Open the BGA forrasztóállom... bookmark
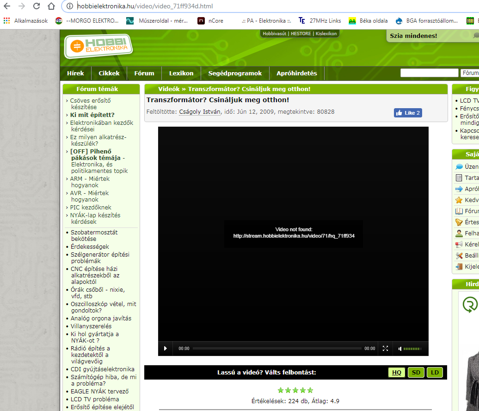Screen dimensions: 479x411 coord(426,21)
